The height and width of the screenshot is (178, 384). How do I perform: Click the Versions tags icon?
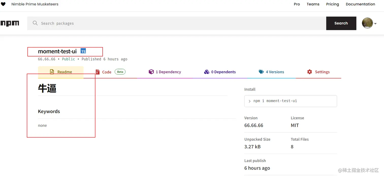(261, 72)
